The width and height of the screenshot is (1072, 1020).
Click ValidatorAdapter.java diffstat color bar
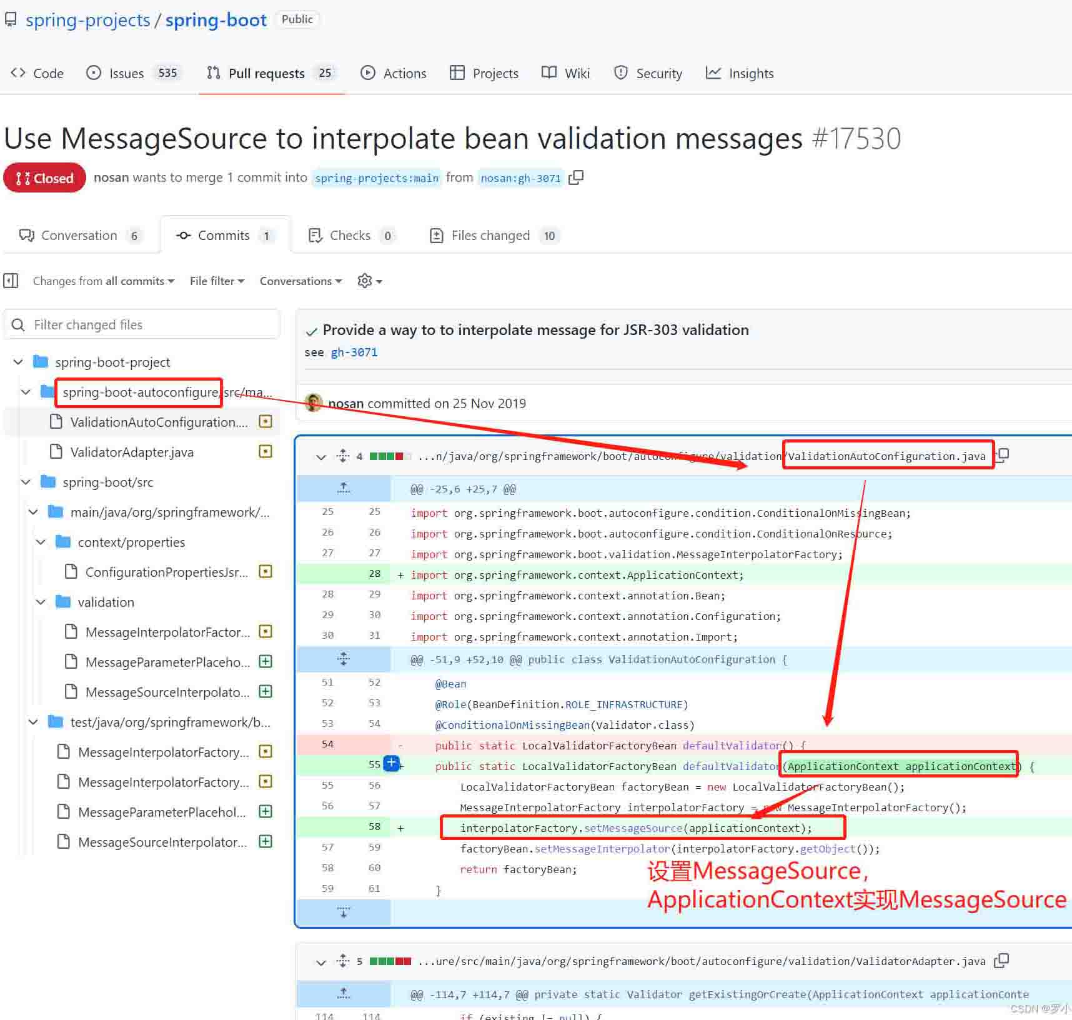point(390,961)
